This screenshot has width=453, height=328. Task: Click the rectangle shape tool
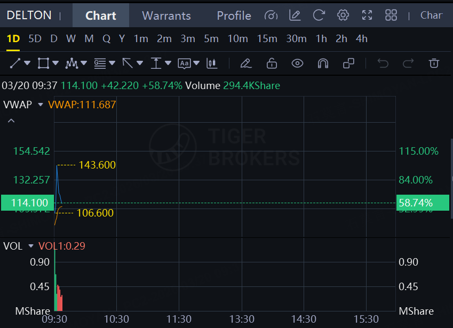(43, 63)
